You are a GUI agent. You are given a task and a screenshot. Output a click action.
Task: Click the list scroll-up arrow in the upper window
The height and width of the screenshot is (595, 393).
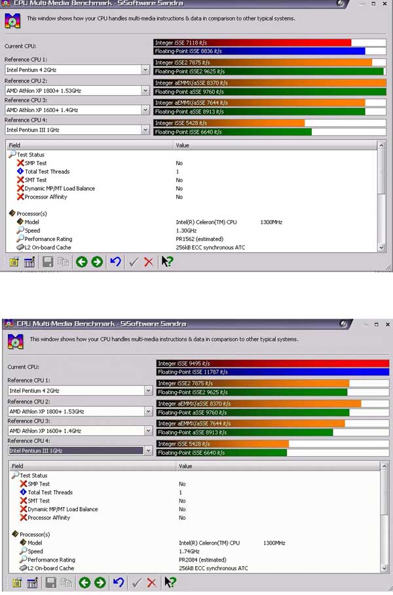[x=382, y=145]
